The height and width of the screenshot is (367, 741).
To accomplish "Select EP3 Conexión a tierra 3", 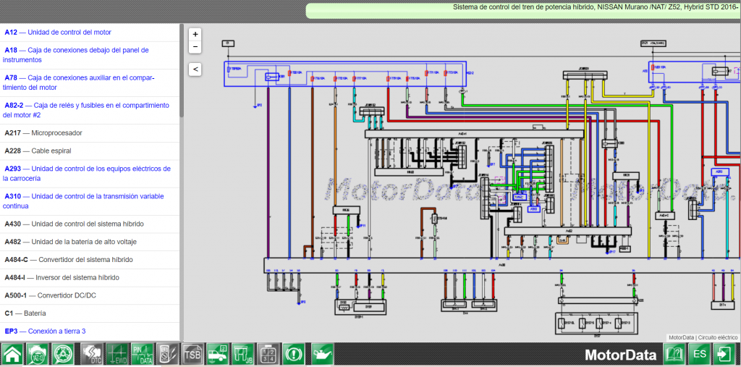I will pos(90,332).
